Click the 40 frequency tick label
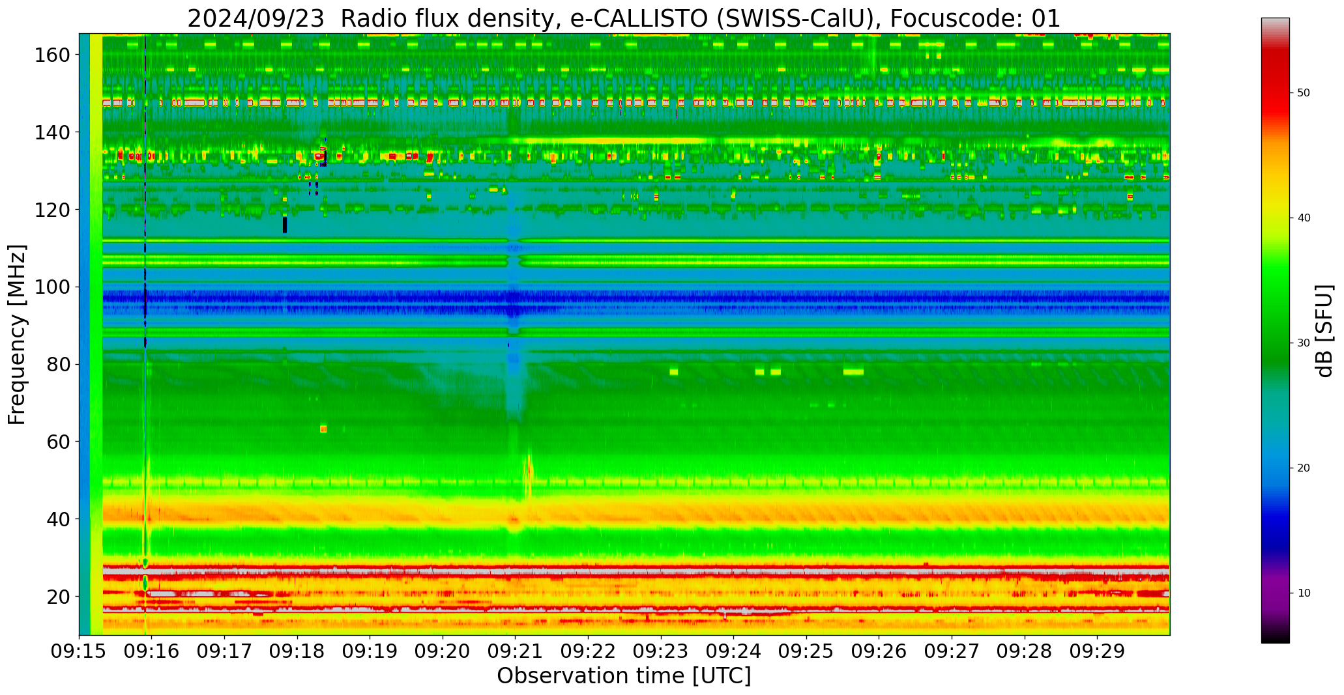This screenshot has height=695, width=1344. click(59, 519)
